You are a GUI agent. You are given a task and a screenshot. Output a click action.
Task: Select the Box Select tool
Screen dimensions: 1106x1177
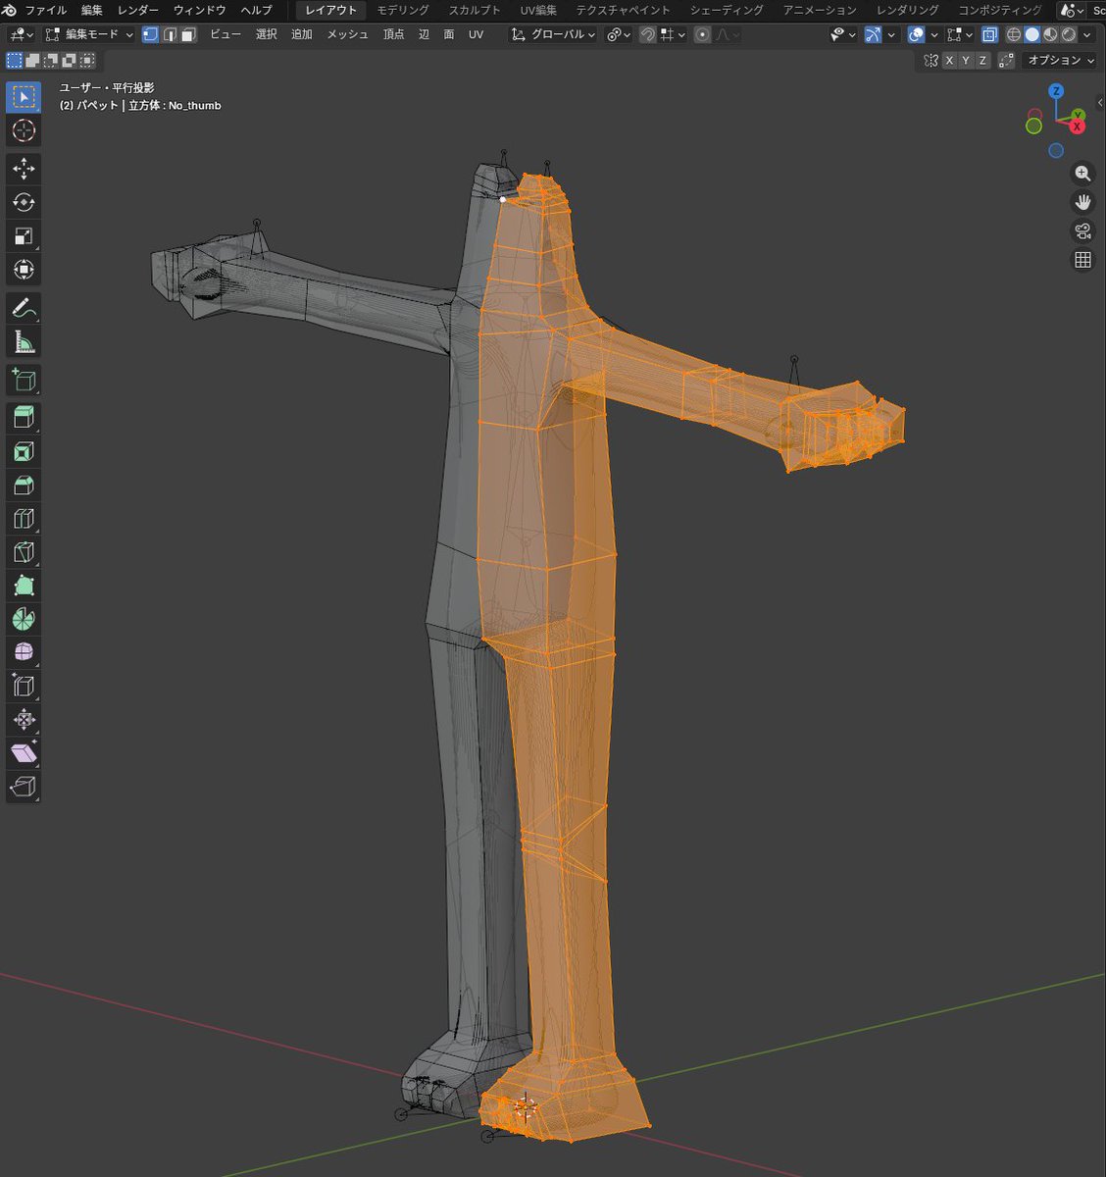pyautogui.click(x=24, y=97)
